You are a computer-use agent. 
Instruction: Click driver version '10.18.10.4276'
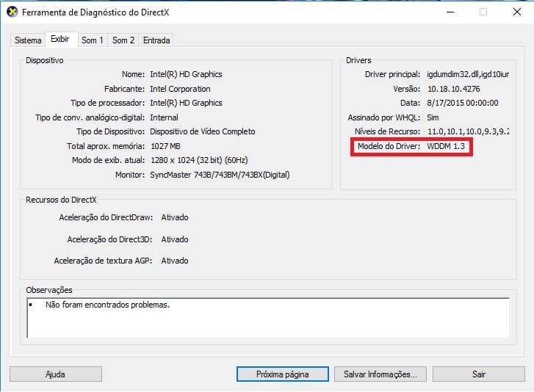(454, 89)
